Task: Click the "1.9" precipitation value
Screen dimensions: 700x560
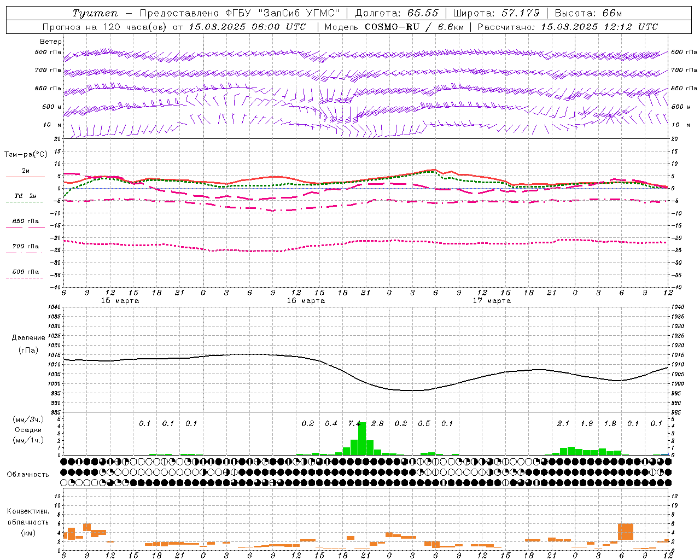Action: click(x=587, y=423)
